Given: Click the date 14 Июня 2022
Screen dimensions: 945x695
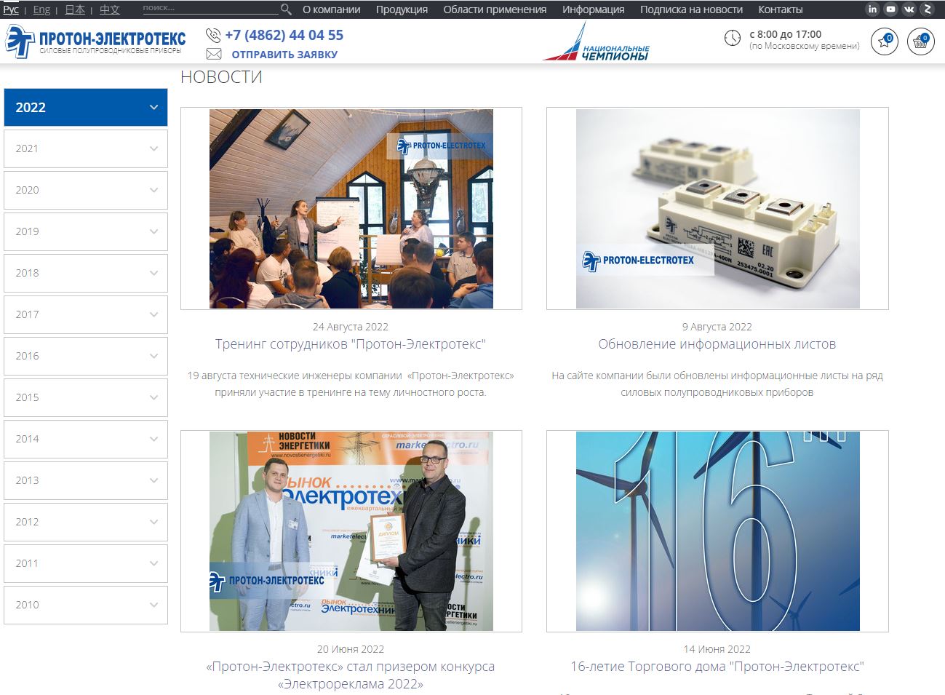Looking at the screenshot, I should [717, 649].
